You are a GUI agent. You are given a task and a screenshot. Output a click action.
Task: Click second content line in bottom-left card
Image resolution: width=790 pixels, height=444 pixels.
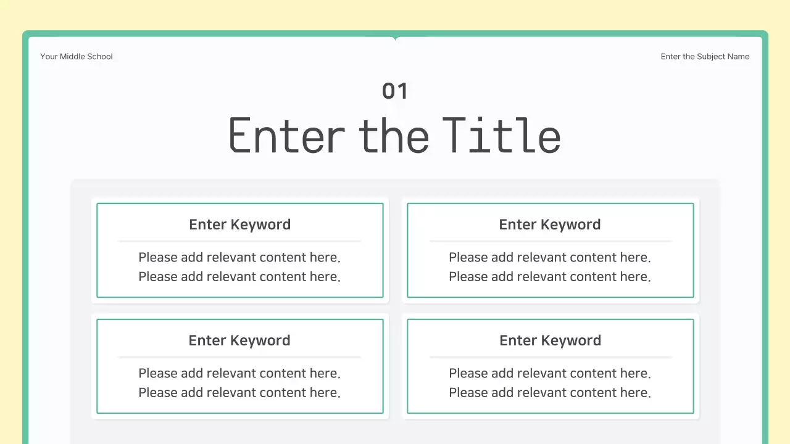point(239,392)
